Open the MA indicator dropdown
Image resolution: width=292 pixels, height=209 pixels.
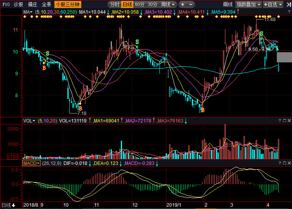click(x=28, y=12)
